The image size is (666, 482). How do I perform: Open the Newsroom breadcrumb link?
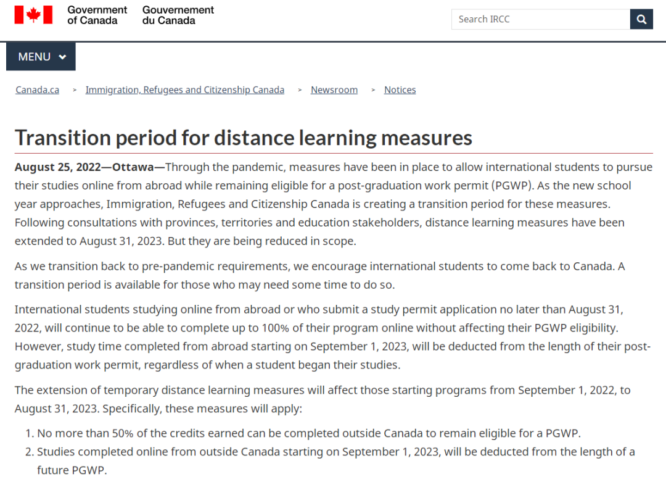tap(334, 90)
